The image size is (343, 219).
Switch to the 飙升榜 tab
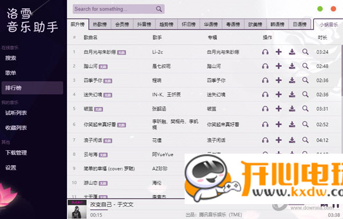pos(78,24)
